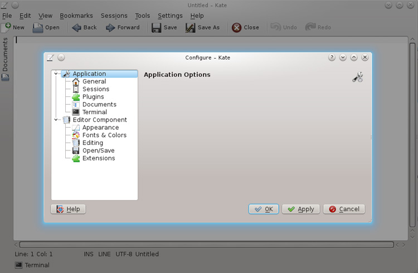Shade the Configure dialog with down-arrow button

(343, 57)
